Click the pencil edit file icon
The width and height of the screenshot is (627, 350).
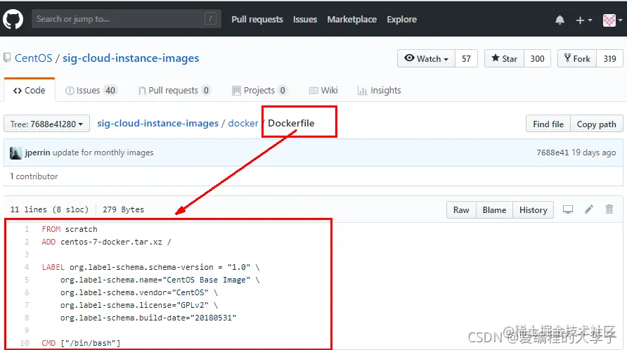coord(588,209)
